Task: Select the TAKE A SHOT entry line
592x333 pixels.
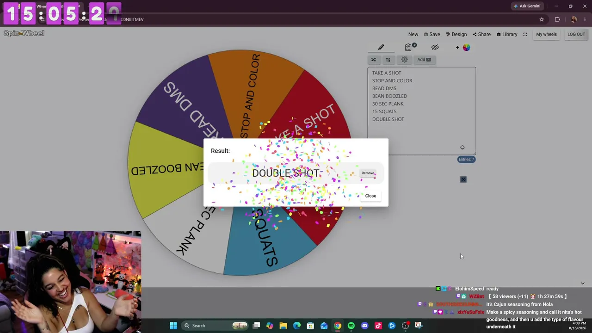Action: (387, 73)
